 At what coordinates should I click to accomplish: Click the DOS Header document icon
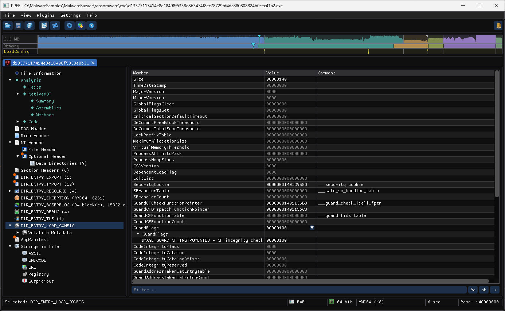17,129
